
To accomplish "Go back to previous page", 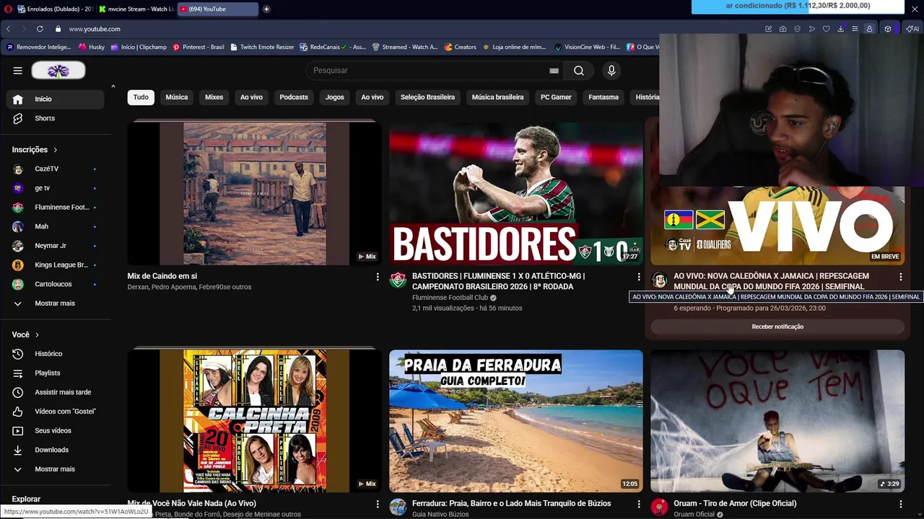I will 8,29.
